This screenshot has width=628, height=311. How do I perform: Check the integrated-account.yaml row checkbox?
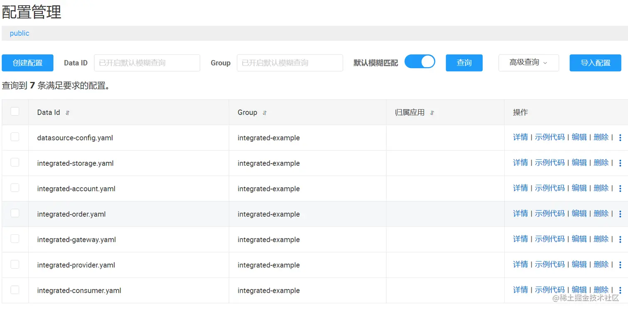tap(15, 188)
